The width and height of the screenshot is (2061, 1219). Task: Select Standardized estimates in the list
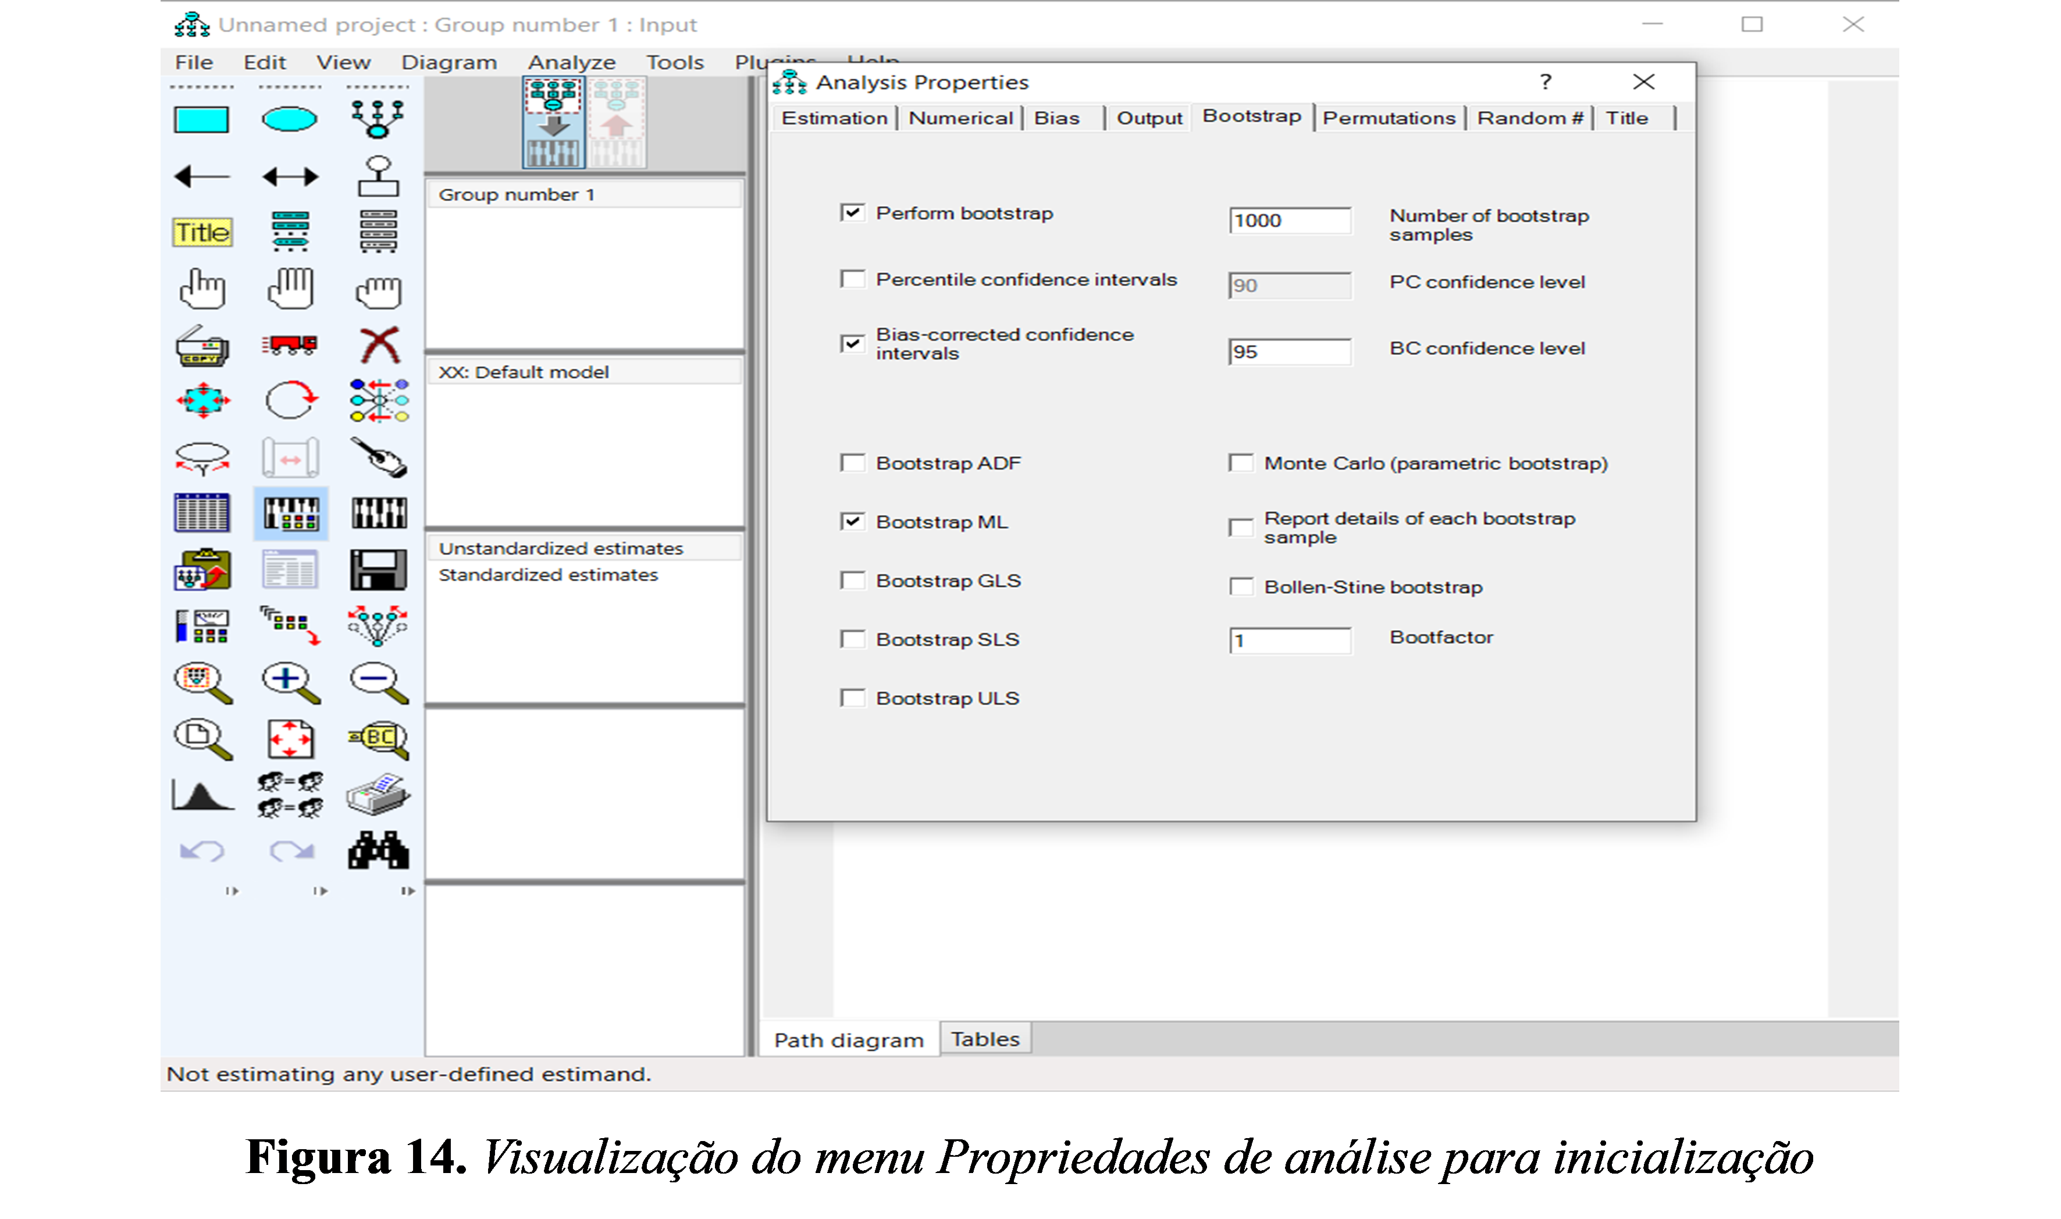tap(548, 575)
